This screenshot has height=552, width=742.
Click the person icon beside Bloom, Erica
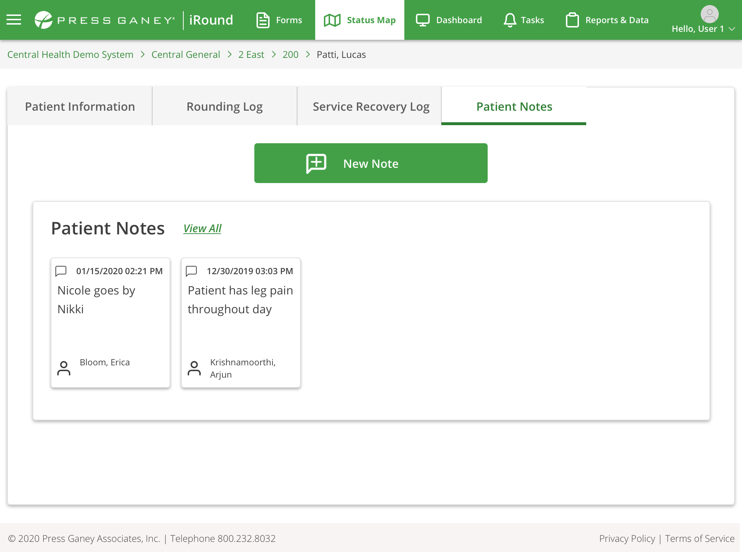coord(64,368)
